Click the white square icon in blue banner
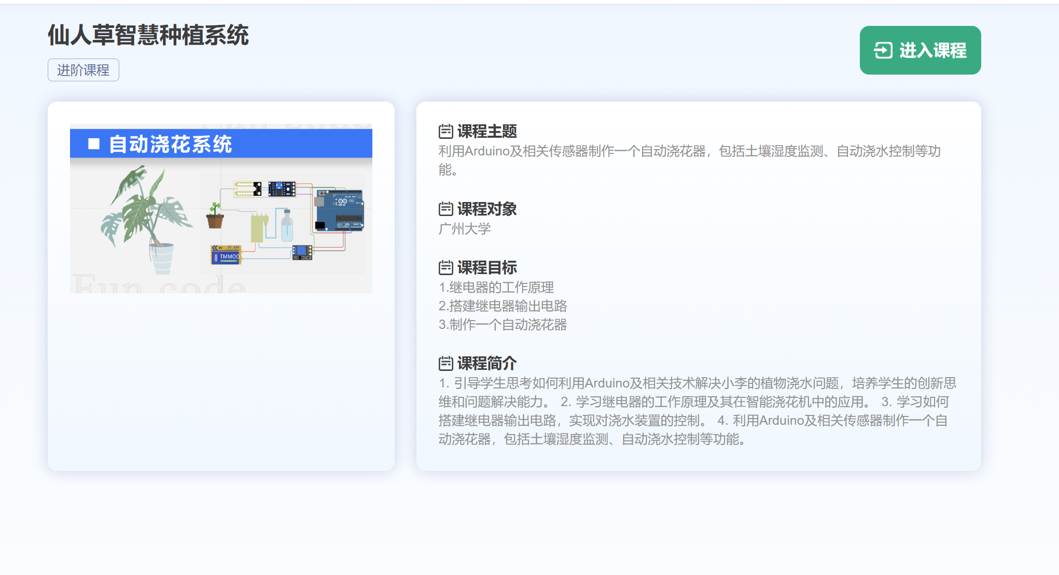Screen dimensions: 1059x575 (94, 143)
